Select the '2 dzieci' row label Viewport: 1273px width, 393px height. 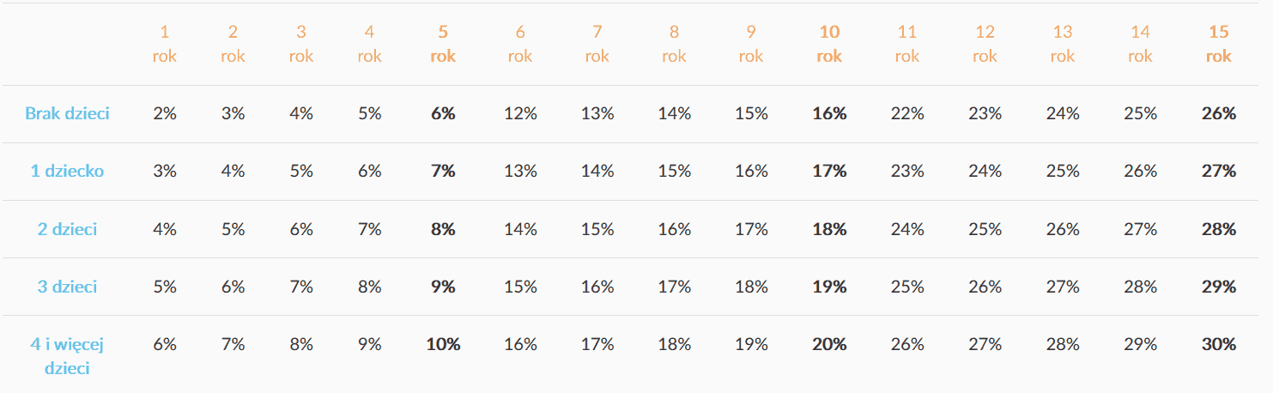(x=67, y=229)
